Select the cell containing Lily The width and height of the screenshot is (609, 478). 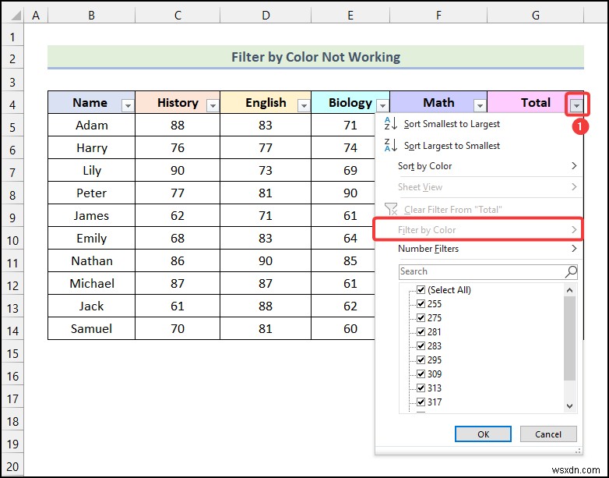pos(92,170)
